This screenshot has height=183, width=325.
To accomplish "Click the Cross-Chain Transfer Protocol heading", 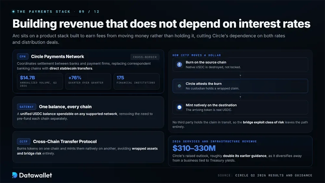I will point(65,141).
